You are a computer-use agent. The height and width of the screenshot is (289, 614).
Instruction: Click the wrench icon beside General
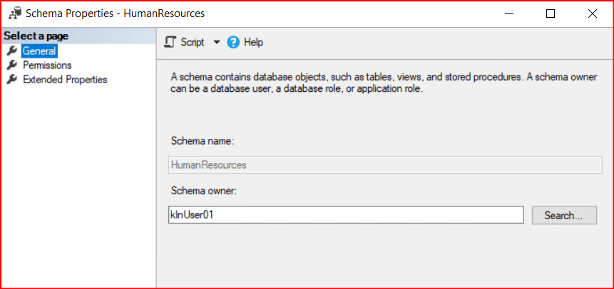click(x=11, y=51)
